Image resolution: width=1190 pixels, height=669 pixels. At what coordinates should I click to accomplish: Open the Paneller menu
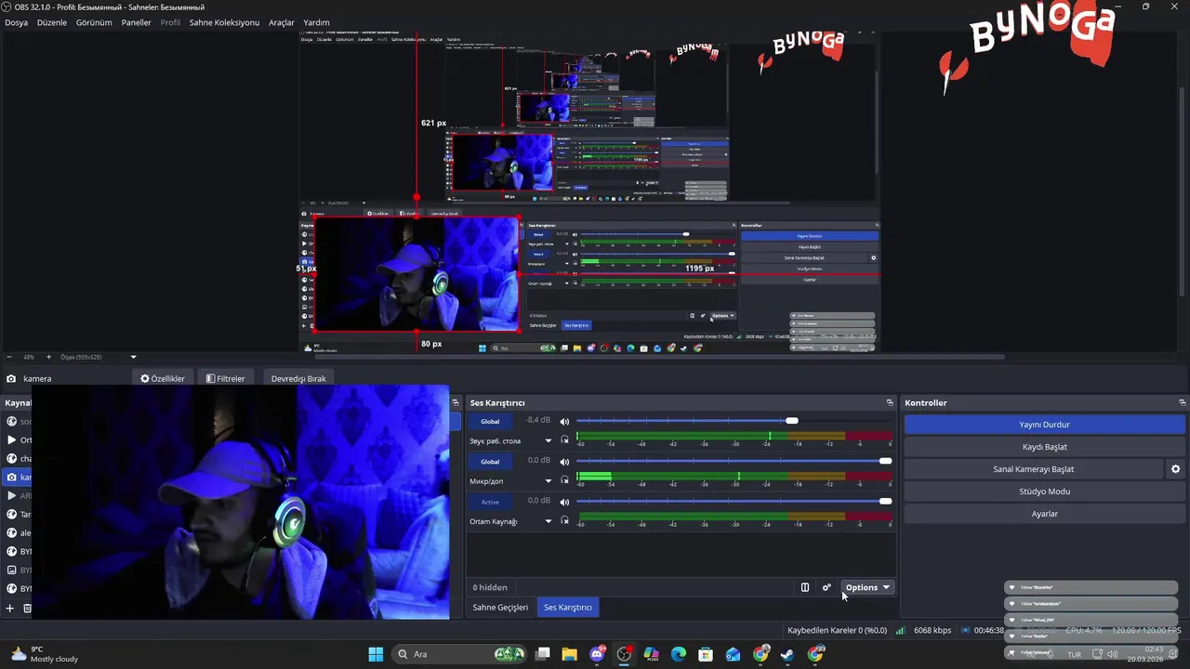(136, 22)
